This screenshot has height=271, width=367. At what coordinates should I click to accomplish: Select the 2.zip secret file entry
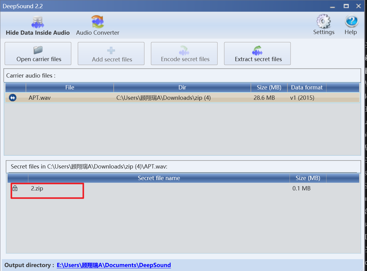pos(37,189)
